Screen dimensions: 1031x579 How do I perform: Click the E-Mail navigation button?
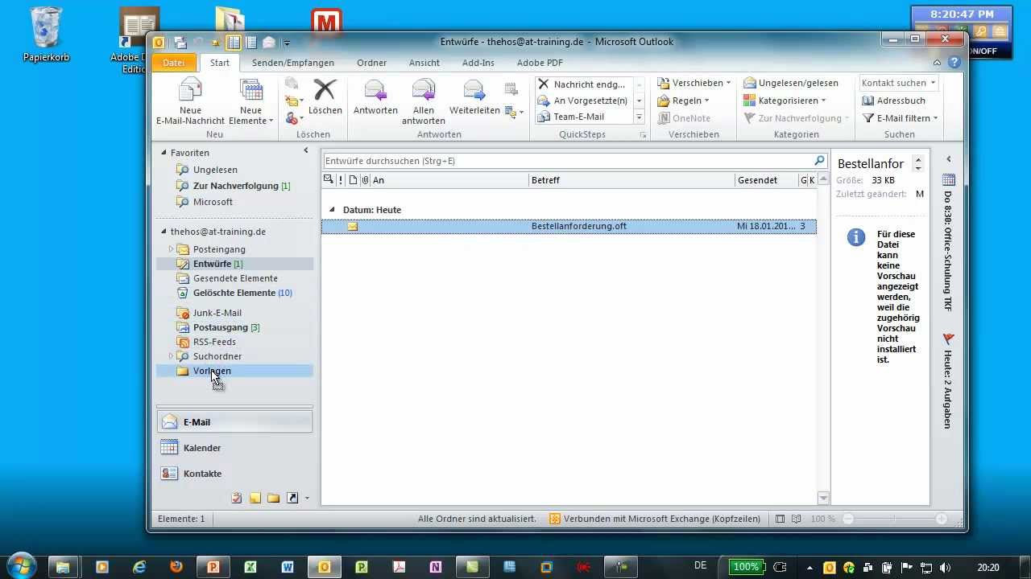click(234, 422)
